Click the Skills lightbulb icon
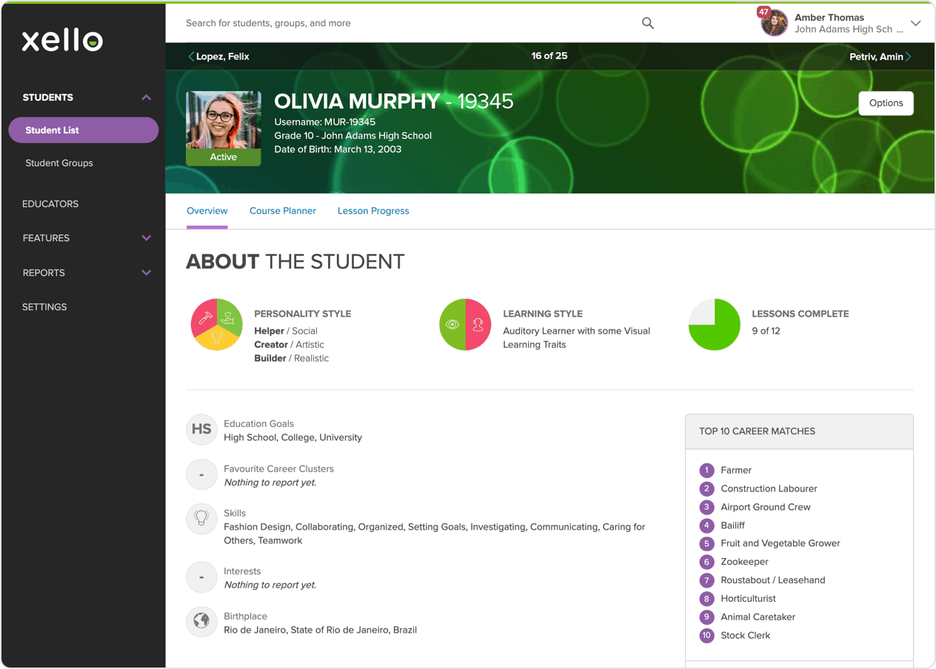The width and height of the screenshot is (936, 669). pos(201,520)
